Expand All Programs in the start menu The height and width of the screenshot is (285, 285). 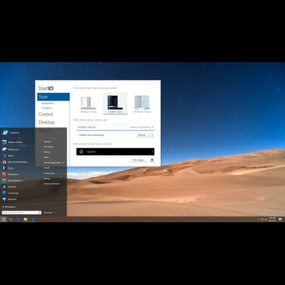tap(9, 207)
